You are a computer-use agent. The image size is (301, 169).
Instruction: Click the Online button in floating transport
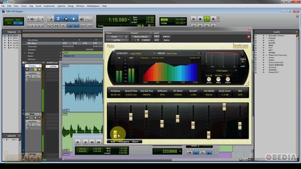[78, 142]
